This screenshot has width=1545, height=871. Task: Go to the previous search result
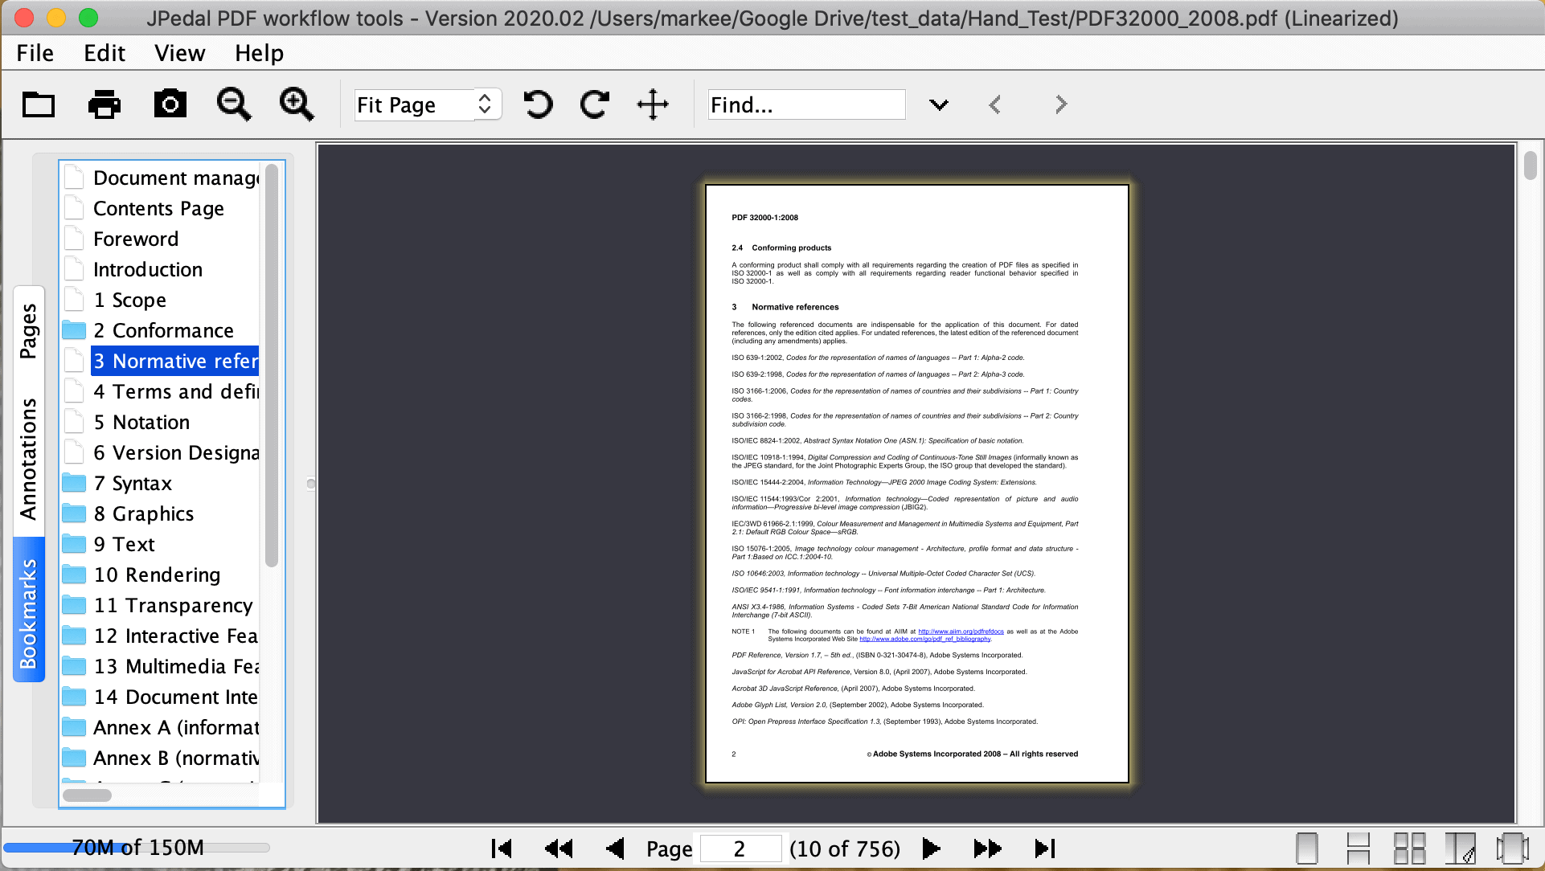[995, 104]
